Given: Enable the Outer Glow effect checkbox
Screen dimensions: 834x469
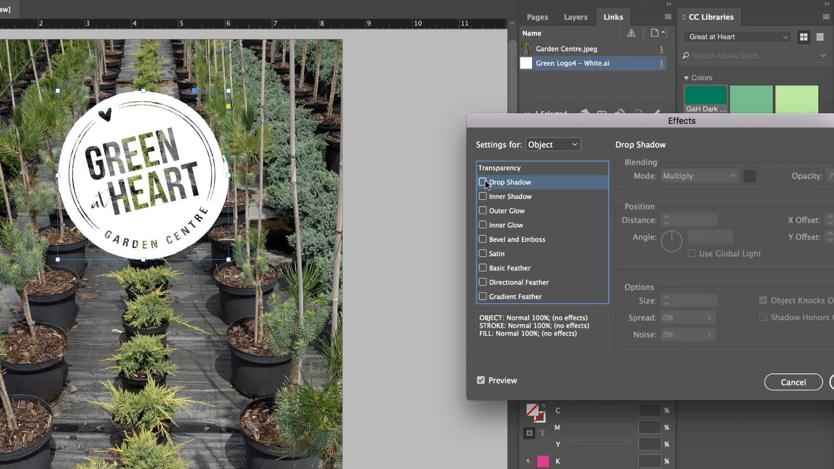Looking at the screenshot, I should tap(483, 211).
